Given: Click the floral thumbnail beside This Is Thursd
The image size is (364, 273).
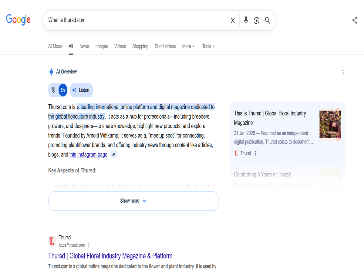Looking at the screenshot, I should 330,124.
